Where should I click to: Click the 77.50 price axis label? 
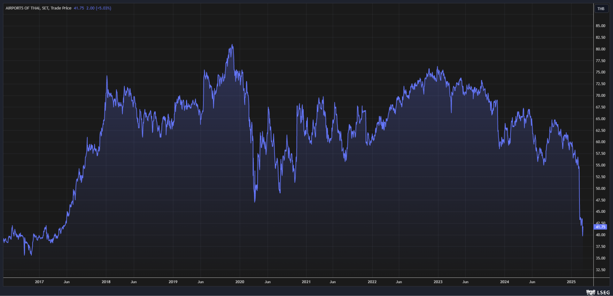point(600,61)
